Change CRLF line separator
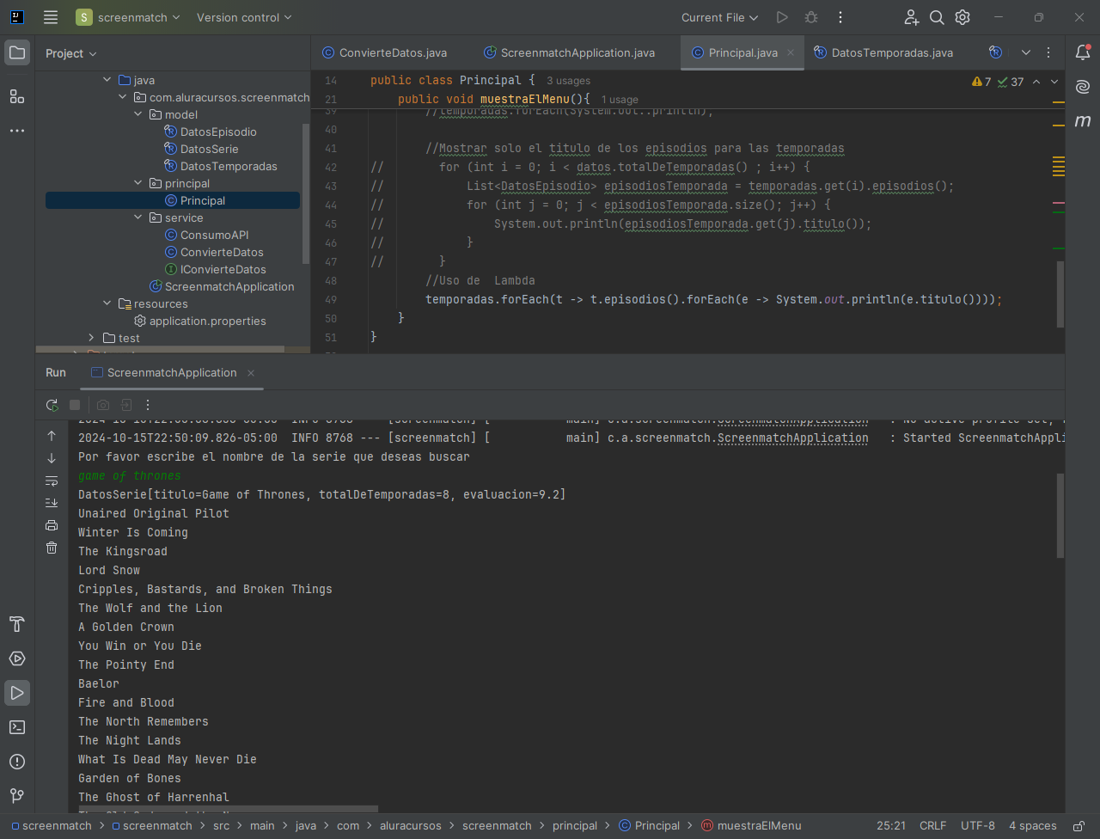This screenshot has width=1100, height=839. tap(932, 825)
